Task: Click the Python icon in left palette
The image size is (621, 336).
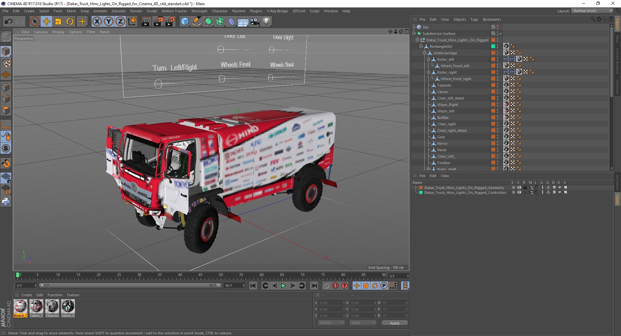Action: click(x=6, y=202)
